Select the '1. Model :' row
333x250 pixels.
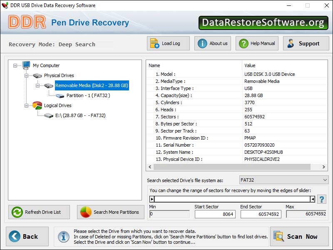236,74
